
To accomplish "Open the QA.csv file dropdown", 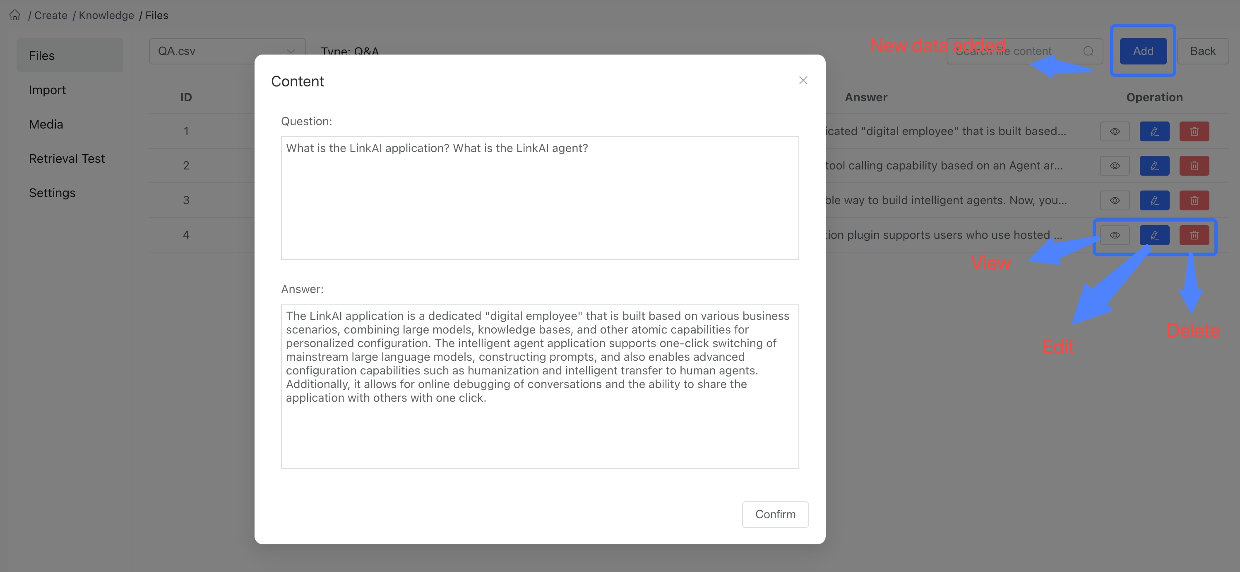I will point(227,51).
